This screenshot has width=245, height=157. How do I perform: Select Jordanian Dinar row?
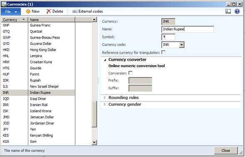pos(38,123)
